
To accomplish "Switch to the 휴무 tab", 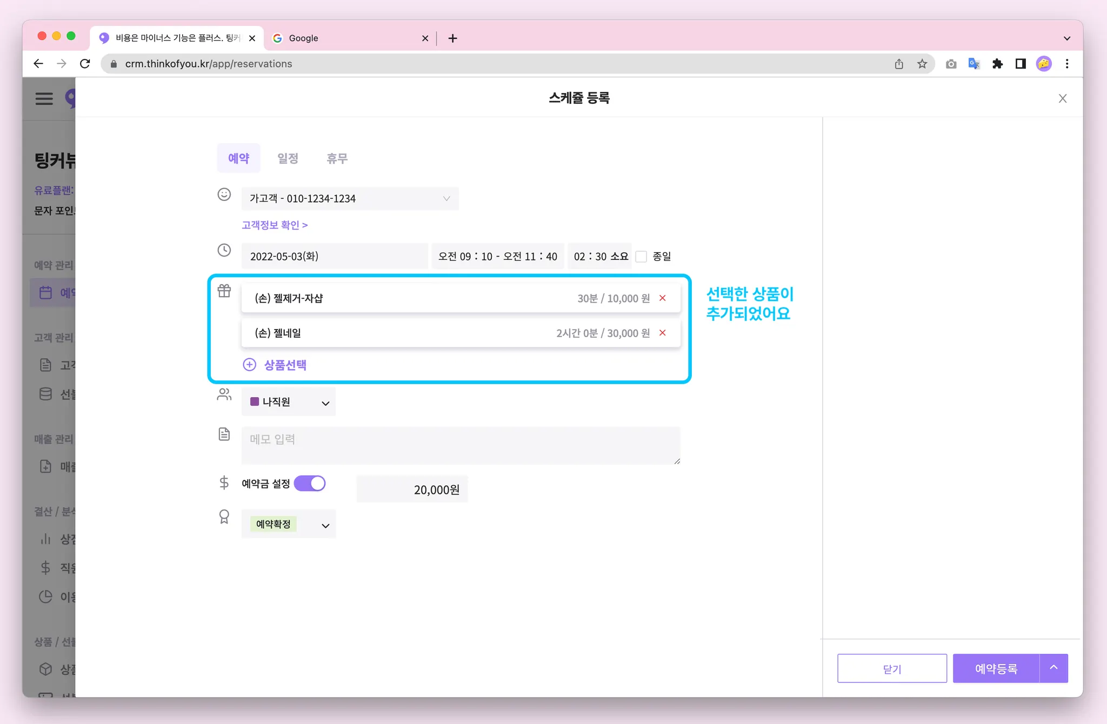I will [x=337, y=158].
